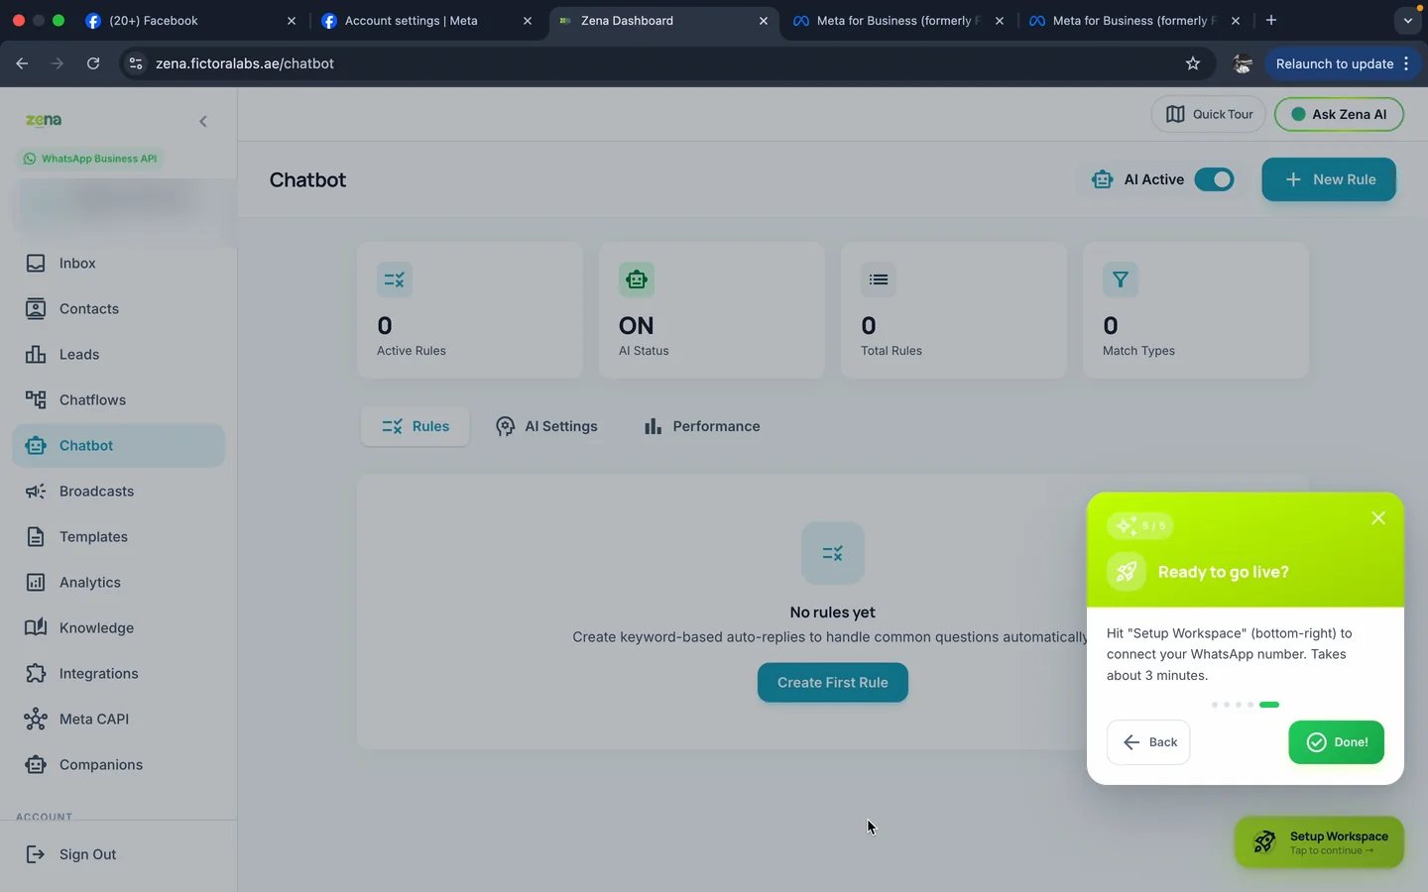Click the AI Active robot icon

click(x=1102, y=179)
